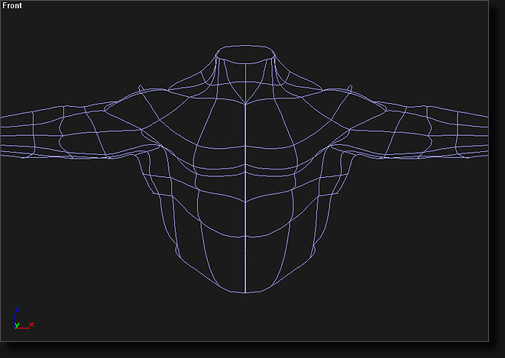Image resolution: width=505 pixels, height=358 pixels.
Task: Click the XYZ axis gizmo
Action: [x=24, y=318]
